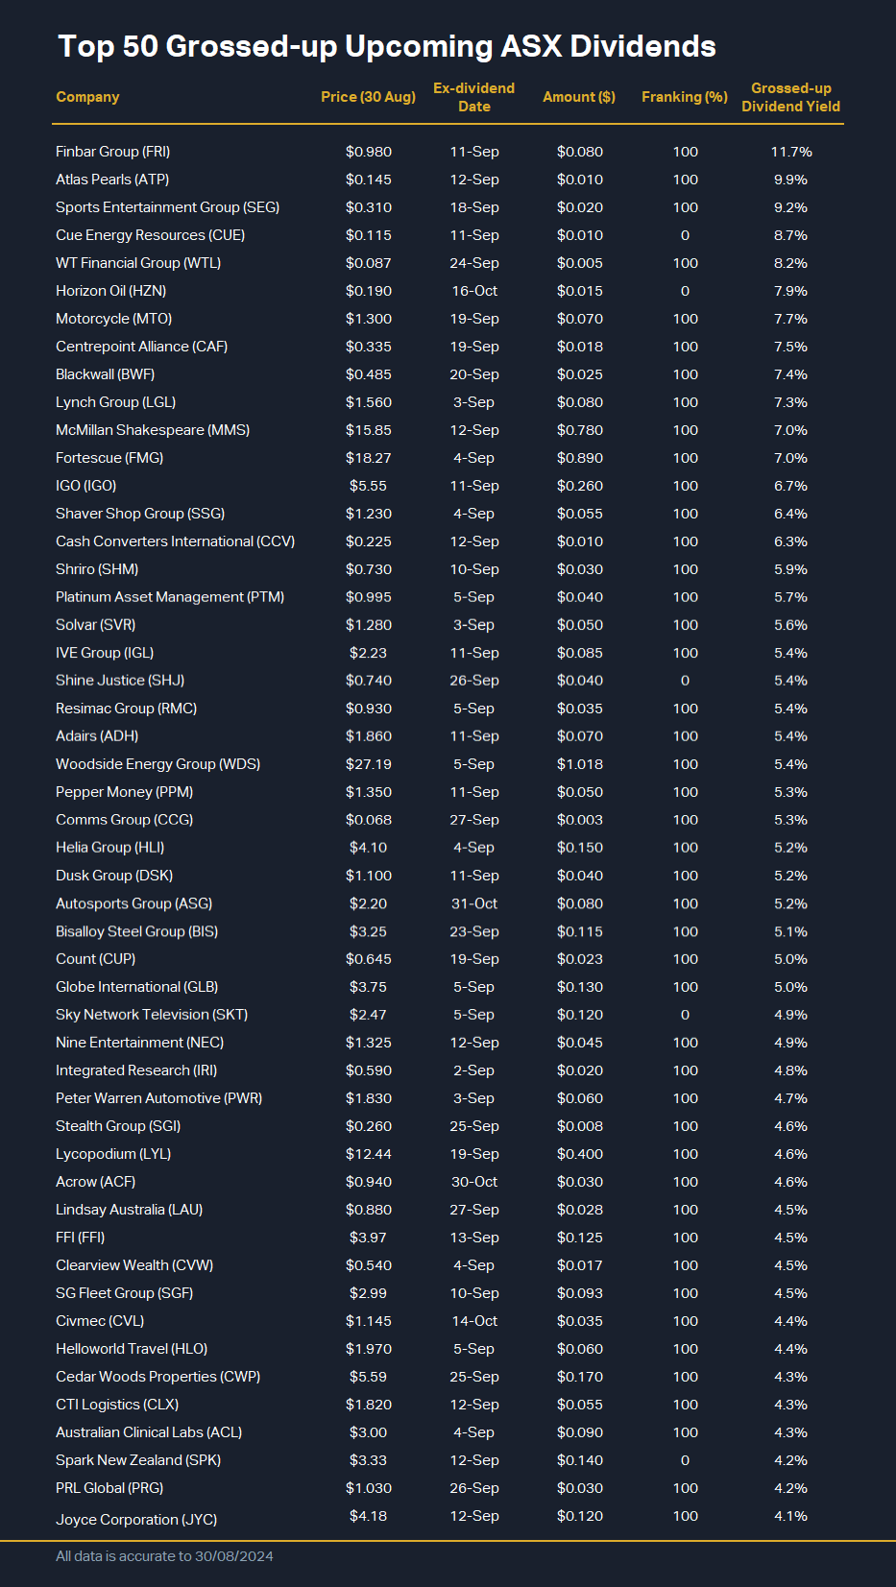The height and width of the screenshot is (1587, 896).
Task: Click the 11.7% yield value for Finbar
Action: tap(790, 152)
